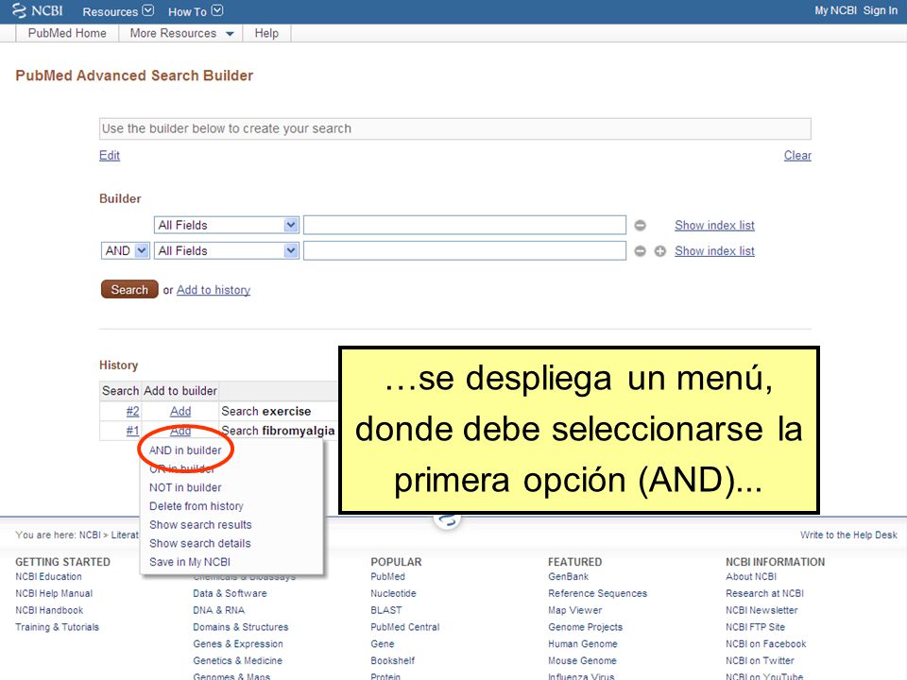This screenshot has width=907, height=680.
Task: Open Map Viewer link
Action: [575, 610]
